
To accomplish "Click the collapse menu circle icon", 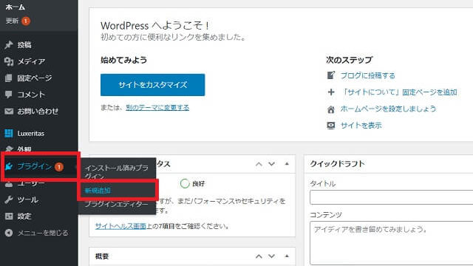I will point(9,233).
